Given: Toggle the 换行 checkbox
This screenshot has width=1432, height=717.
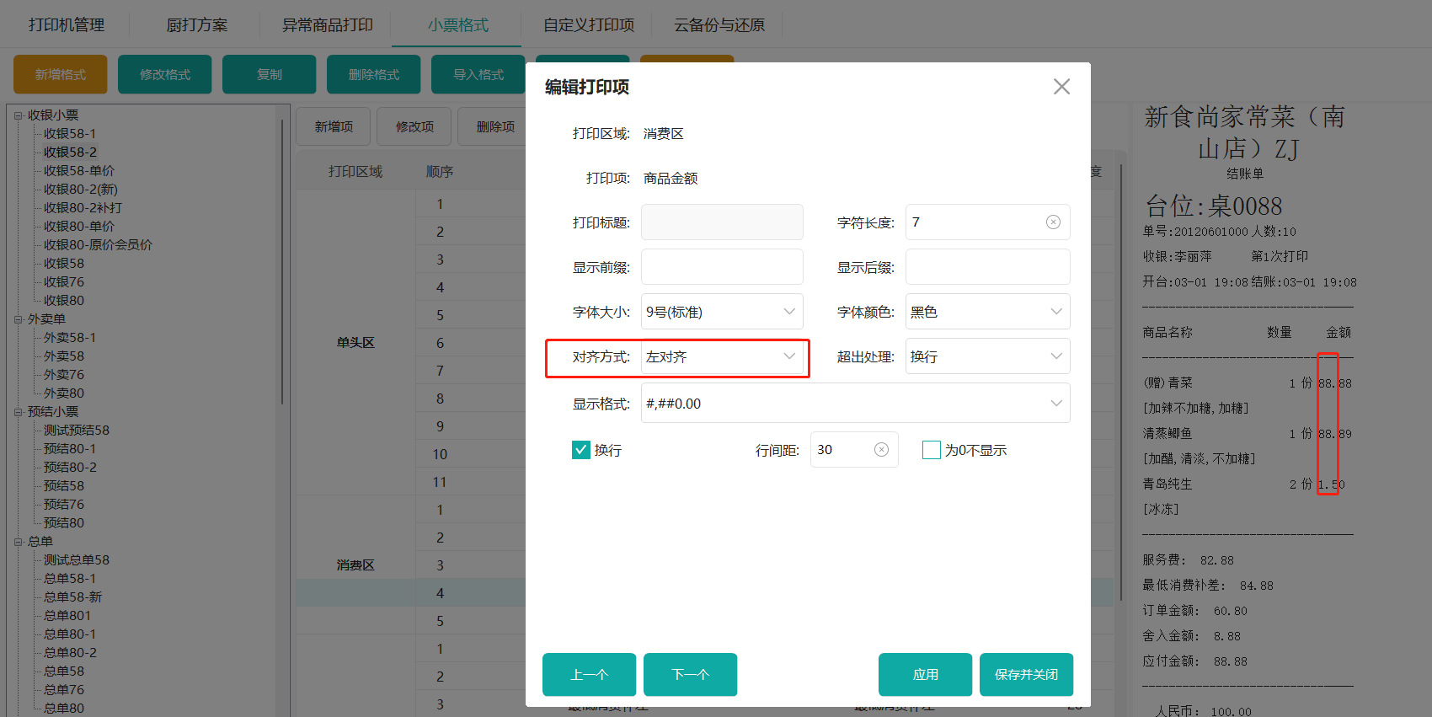Looking at the screenshot, I should coord(581,450).
